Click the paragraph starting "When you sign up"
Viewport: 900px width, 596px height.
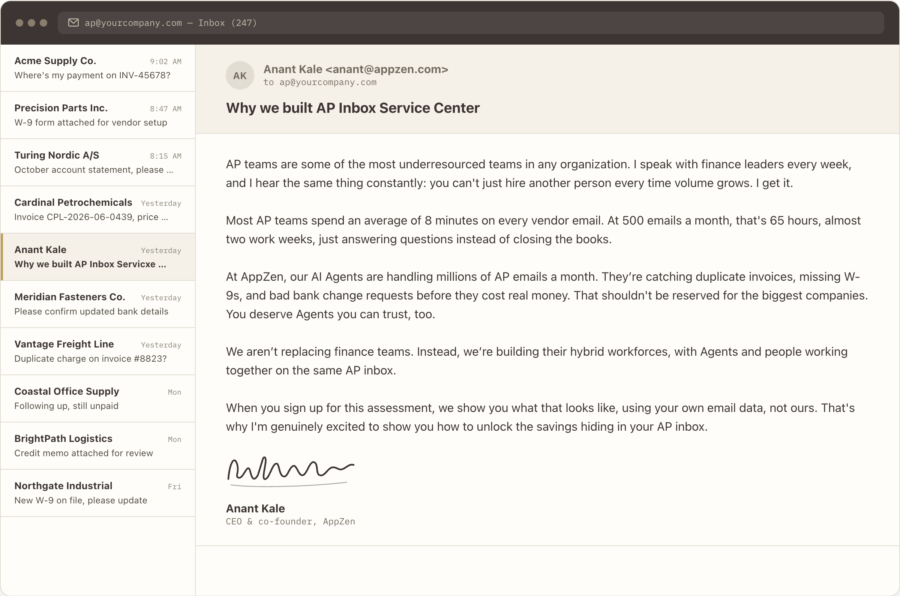540,417
